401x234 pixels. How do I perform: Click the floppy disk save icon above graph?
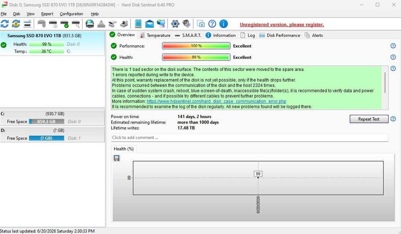[117, 158]
